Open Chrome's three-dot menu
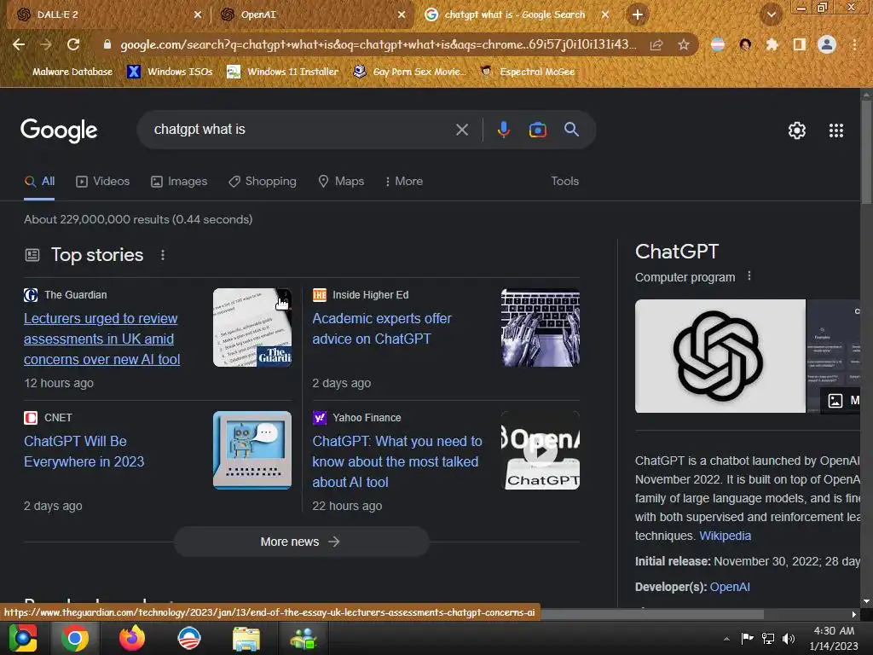 click(x=854, y=44)
